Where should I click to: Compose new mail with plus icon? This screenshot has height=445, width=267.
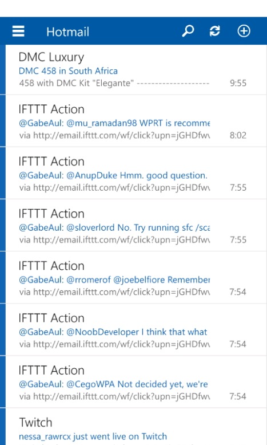(x=244, y=31)
